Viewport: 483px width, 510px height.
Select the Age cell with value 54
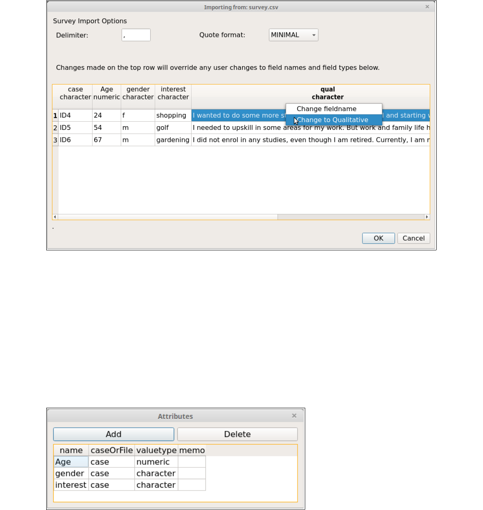[107, 128]
